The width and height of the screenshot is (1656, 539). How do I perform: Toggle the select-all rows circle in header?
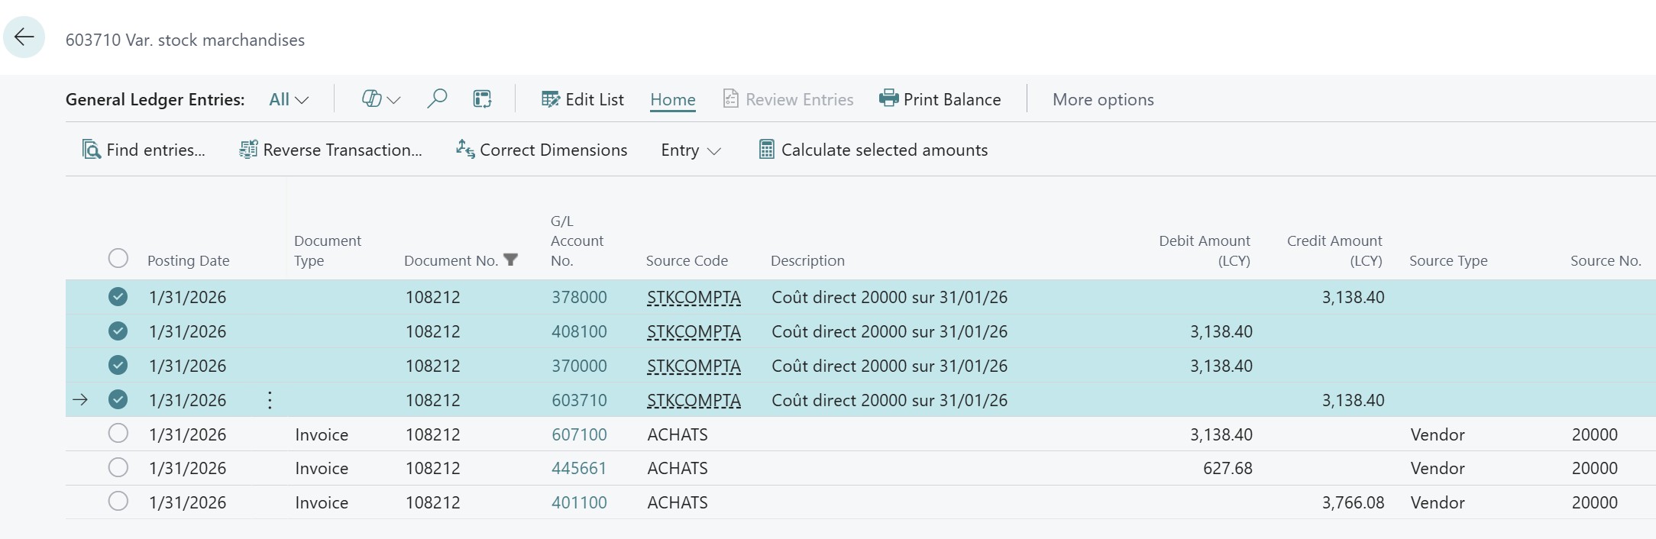click(x=118, y=258)
